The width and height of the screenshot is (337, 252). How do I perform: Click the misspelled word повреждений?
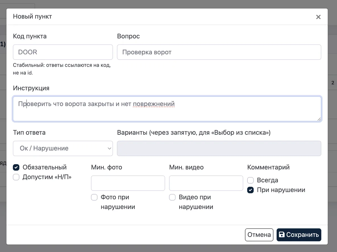pyautogui.click(x=154, y=104)
